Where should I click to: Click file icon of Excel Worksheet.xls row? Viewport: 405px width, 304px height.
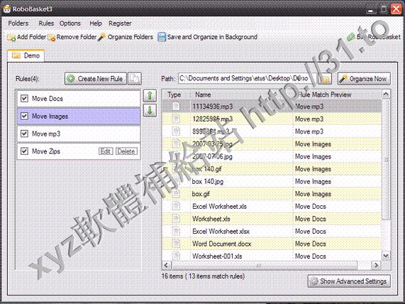tap(176, 206)
